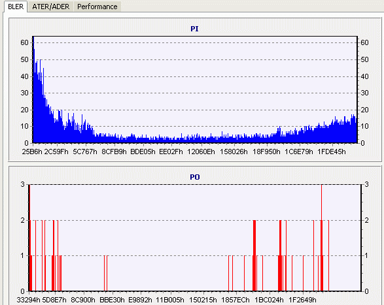
Task: Click the 8CFB9h label on PI axis
Action: 114,152
